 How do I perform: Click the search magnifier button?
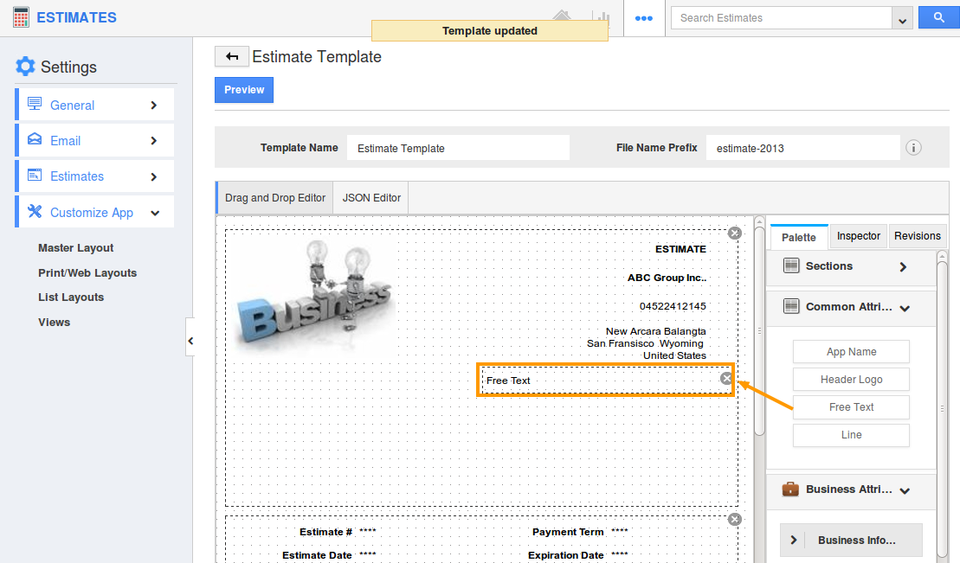click(938, 18)
